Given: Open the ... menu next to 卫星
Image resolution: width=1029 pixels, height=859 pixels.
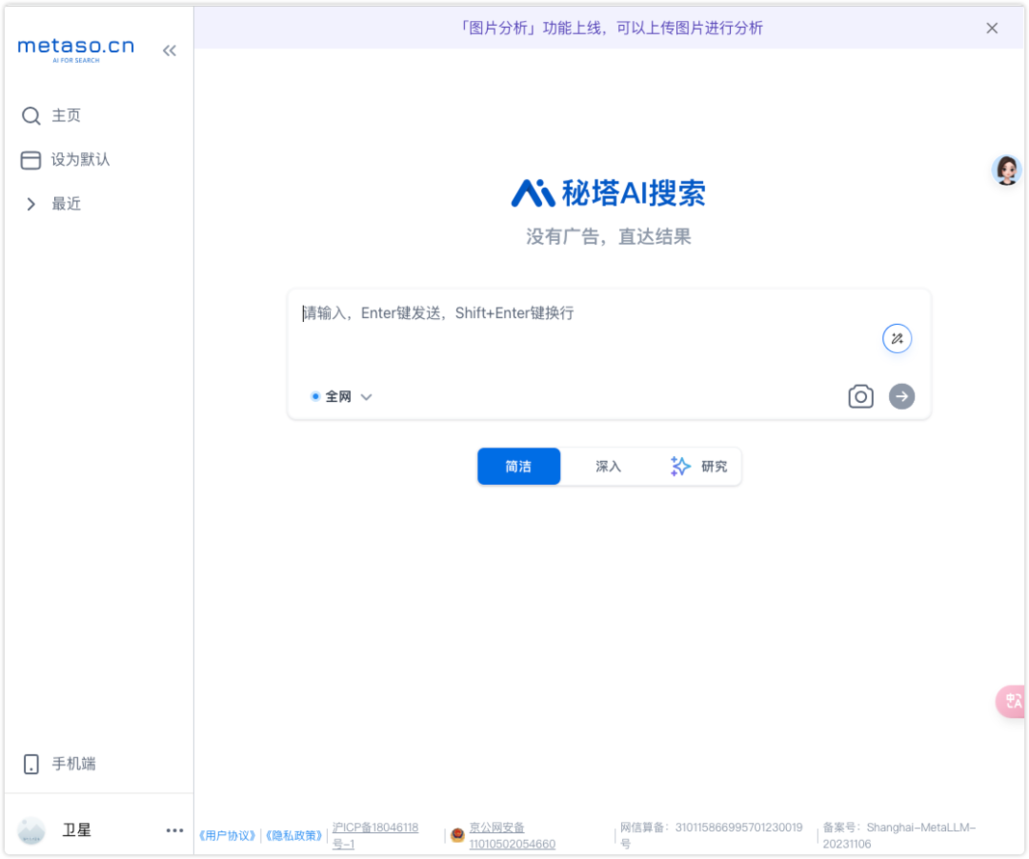Looking at the screenshot, I should tap(174, 830).
